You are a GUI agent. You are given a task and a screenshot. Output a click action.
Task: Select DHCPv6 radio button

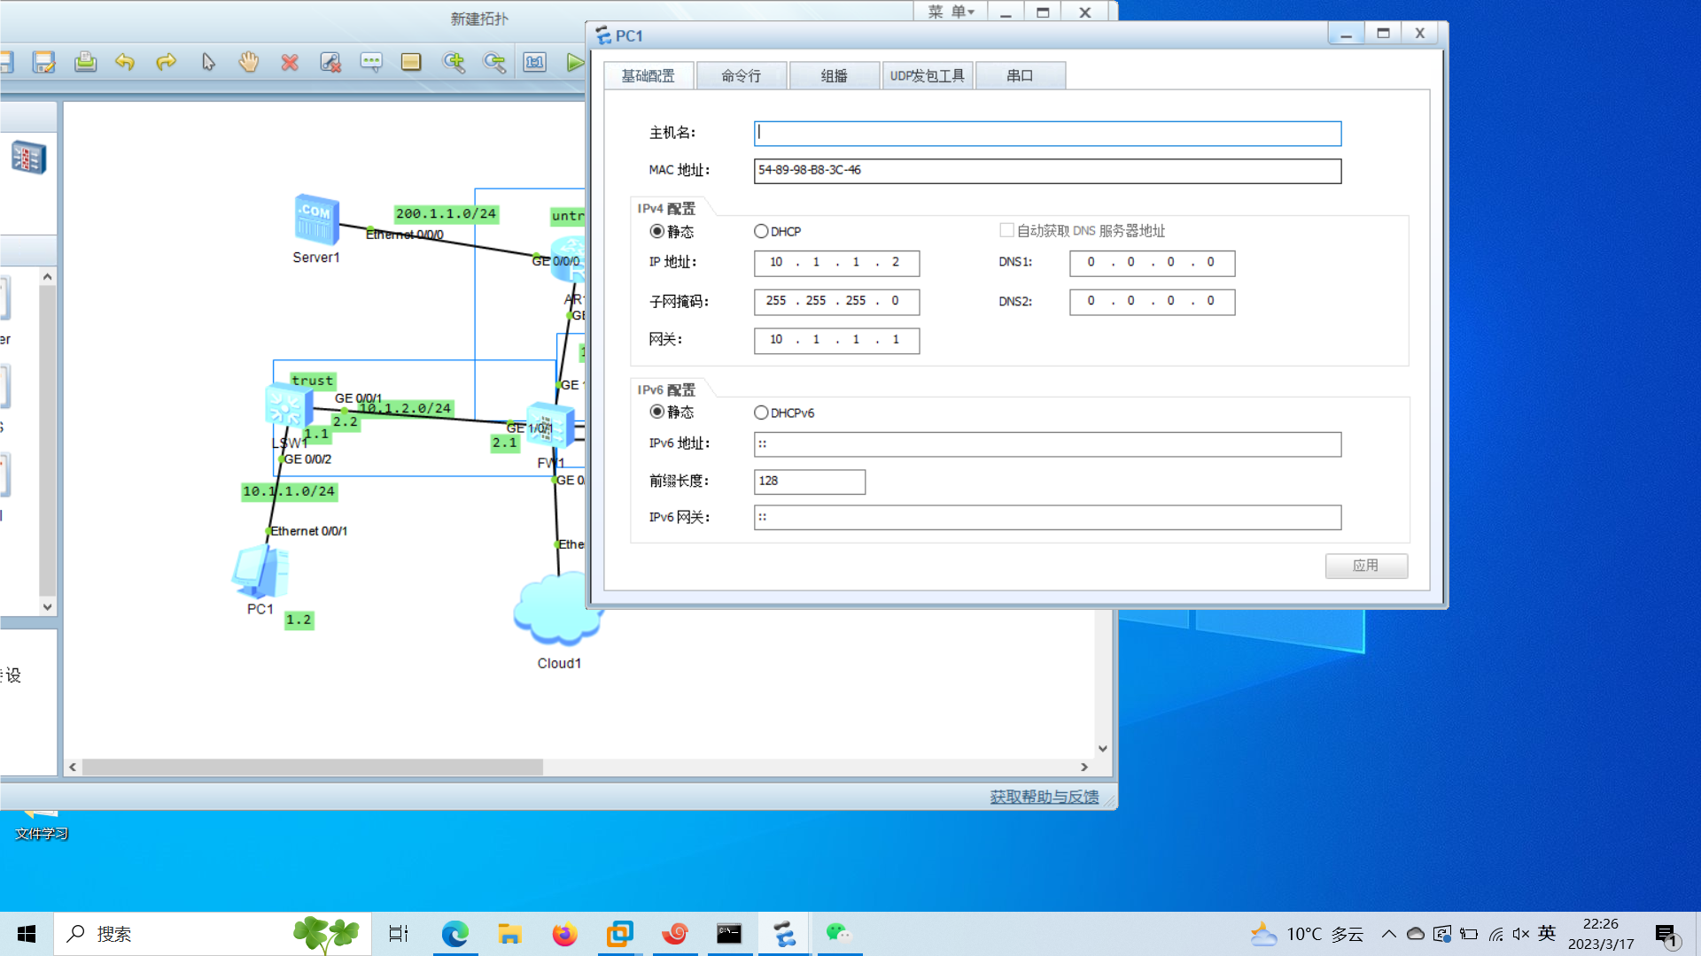point(761,412)
